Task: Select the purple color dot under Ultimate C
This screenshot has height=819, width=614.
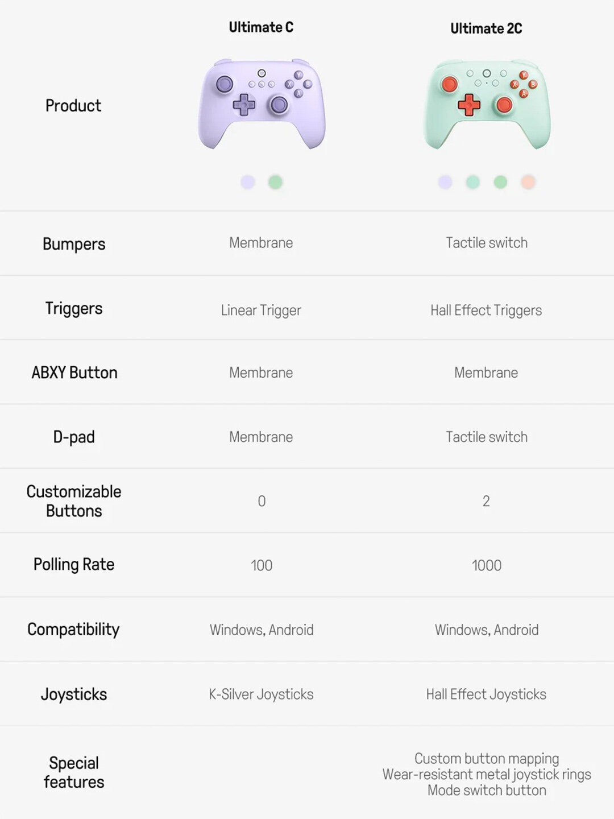Action: pos(248,182)
